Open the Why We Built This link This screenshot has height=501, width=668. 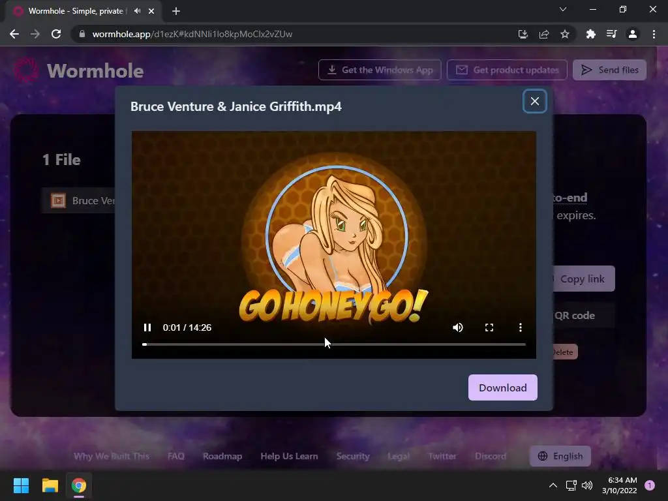(x=112, y=456)
